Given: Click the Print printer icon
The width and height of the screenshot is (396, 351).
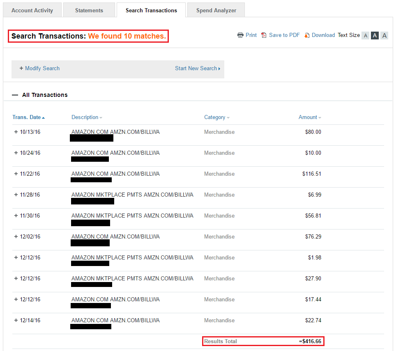Looking at the screenshot, I should [x=240, y=35].
